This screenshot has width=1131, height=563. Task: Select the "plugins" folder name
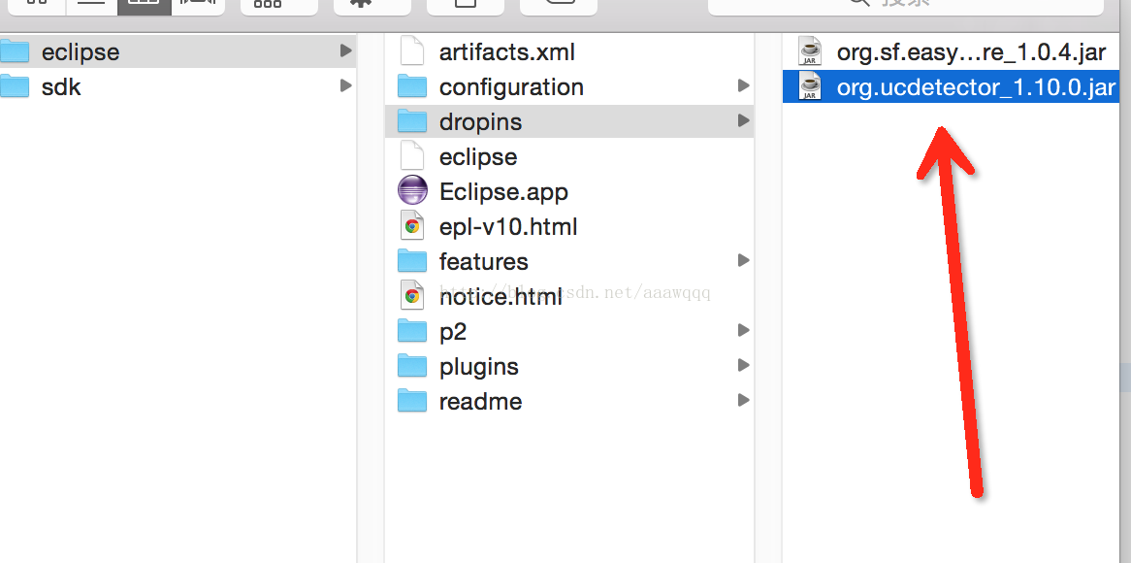click(x=479, y=367)
